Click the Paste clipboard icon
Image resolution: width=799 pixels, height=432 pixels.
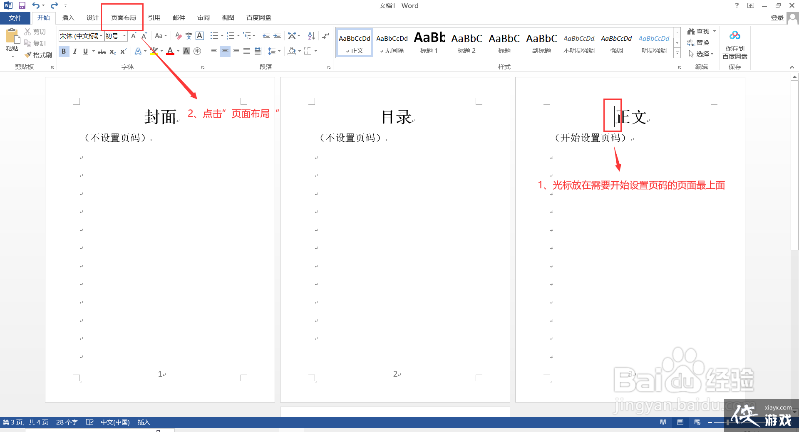tap(12, 36)
